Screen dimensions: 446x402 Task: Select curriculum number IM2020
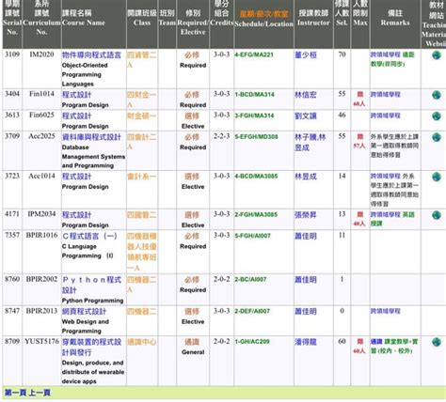point(41,54)
